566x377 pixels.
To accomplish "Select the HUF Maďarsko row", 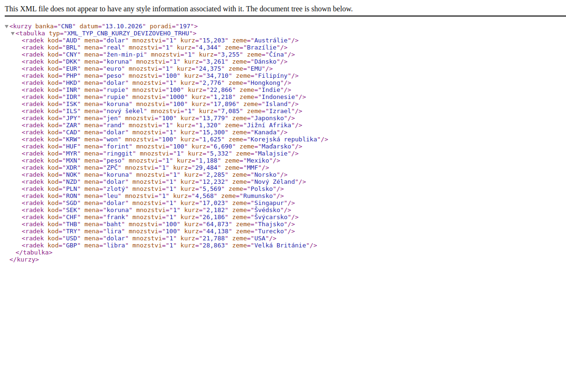I will 162,147.
